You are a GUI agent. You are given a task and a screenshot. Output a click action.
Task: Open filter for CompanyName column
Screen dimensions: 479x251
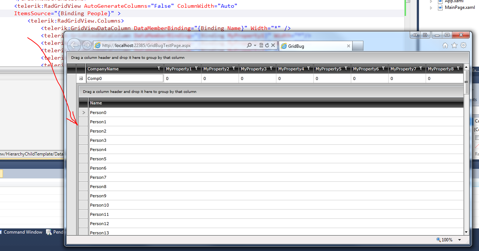coord(159,69)
